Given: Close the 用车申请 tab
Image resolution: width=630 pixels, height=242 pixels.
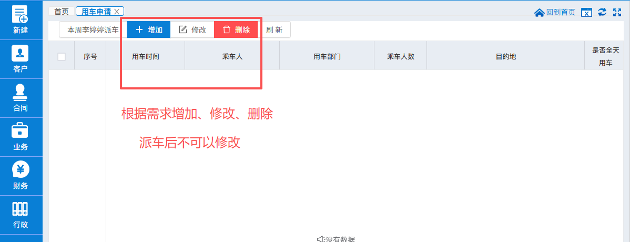Looking at the screenshot, I should 117,11.
